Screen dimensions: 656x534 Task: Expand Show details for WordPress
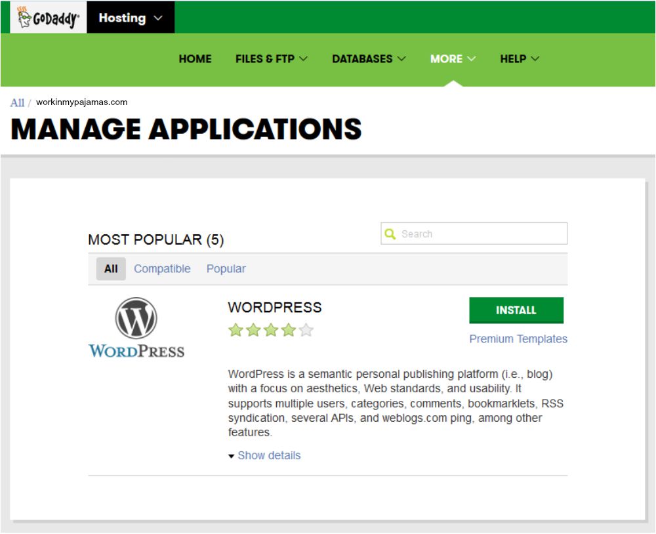click(268, 456)
